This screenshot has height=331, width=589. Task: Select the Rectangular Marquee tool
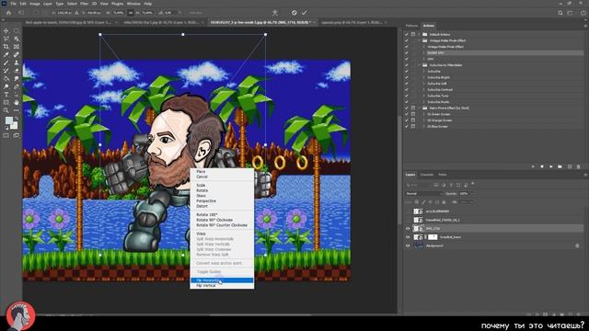(x=17, y=30)
